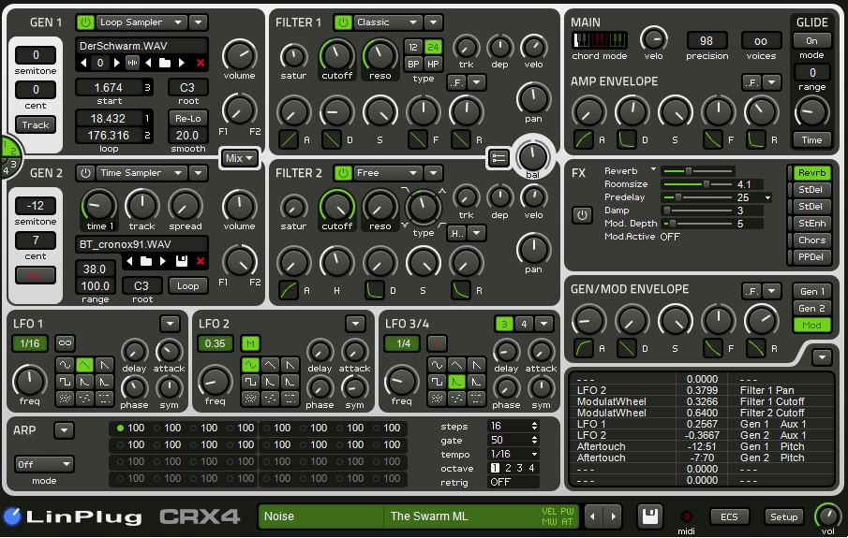Open the Setup button

coord(783,516)
